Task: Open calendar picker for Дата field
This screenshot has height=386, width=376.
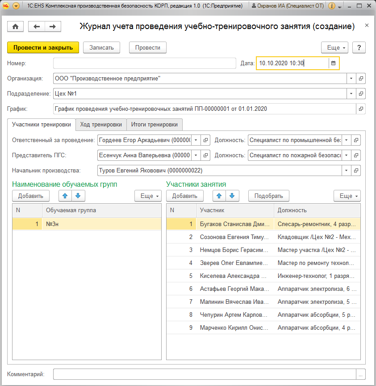Action: pos(334,63)
